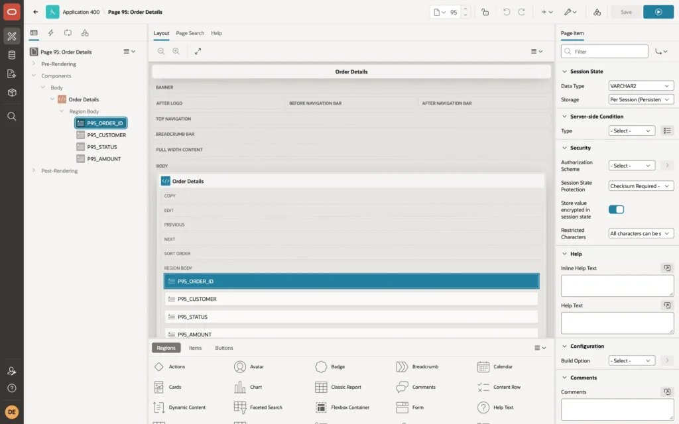Expand the Pre-Rendering tree node
Viewport: 679px width, 424px height.
pos(33,64)
